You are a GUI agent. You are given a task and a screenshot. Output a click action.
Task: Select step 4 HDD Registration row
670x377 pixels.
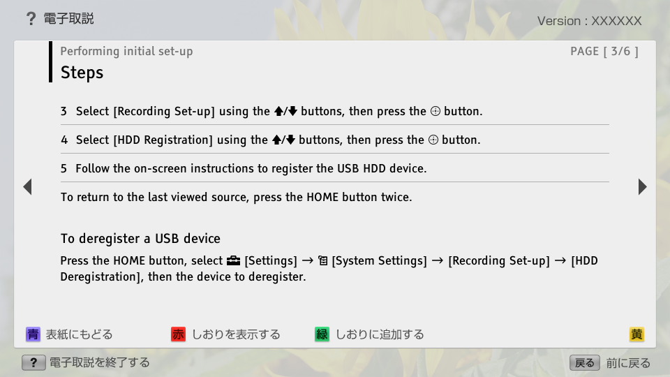pos(271,140)
